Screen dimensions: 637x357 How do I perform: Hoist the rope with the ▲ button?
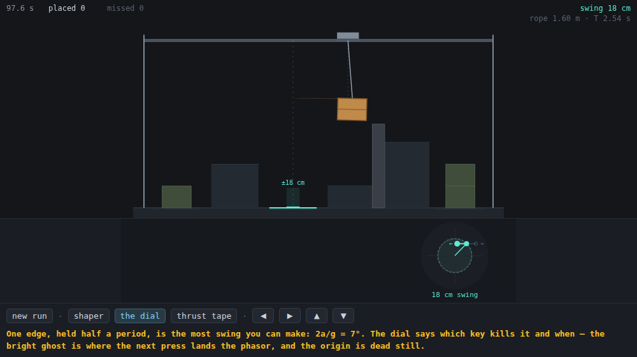317,316
